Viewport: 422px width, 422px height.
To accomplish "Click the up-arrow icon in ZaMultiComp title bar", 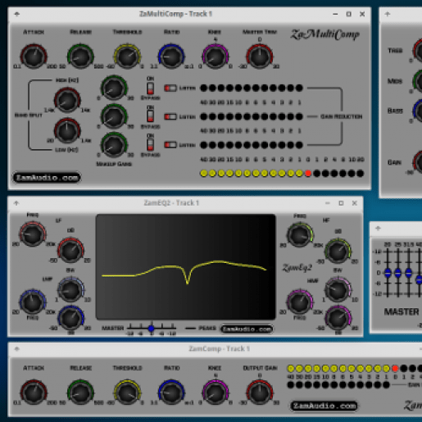I will [x=17, y=14].
